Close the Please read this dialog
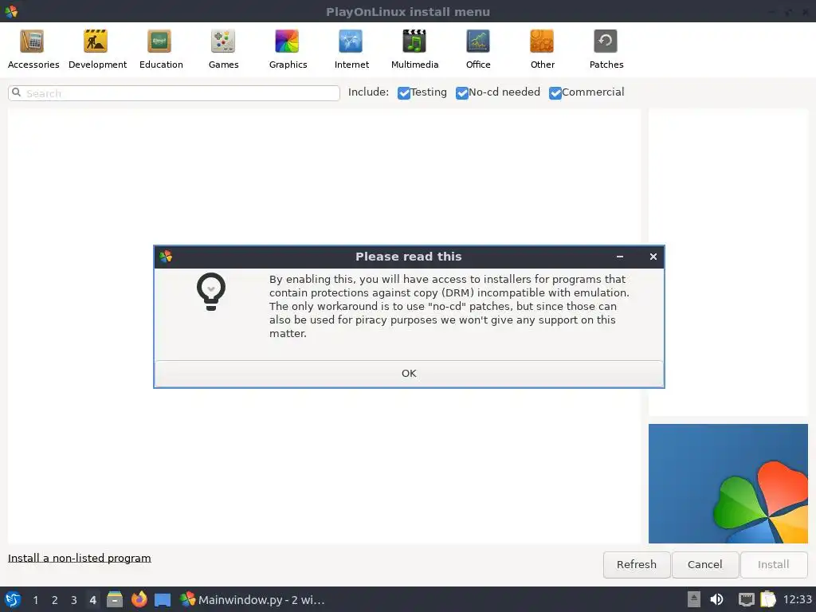 click(653, 257)
